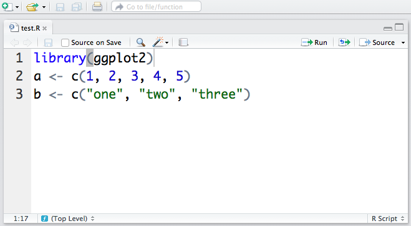Click line number 3 in the gutter
The height and width of the screenshot is (226, 411).
point(19,94)
